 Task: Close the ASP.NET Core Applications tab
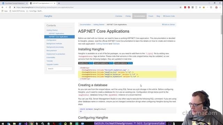click(x=55, y=3)
